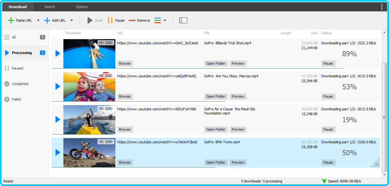Click the green speed arrow in status bar

click(324, 181)
